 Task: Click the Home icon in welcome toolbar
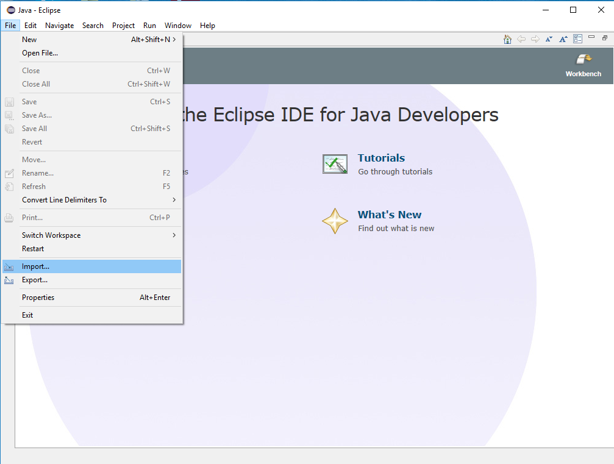[507, 39]
